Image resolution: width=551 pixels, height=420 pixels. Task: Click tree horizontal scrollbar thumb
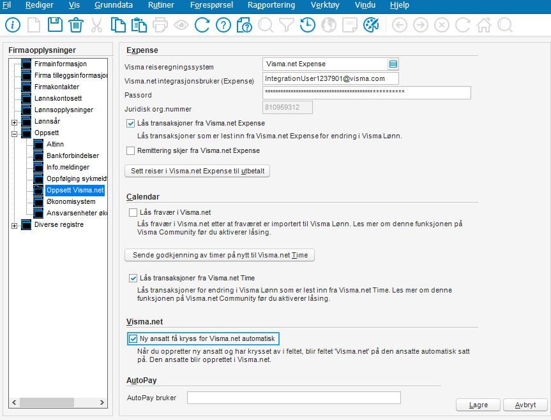47,402
